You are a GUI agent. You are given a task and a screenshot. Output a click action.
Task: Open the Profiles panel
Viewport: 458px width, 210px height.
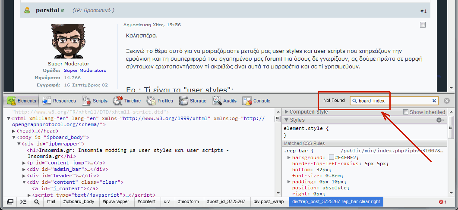point(159,101)
